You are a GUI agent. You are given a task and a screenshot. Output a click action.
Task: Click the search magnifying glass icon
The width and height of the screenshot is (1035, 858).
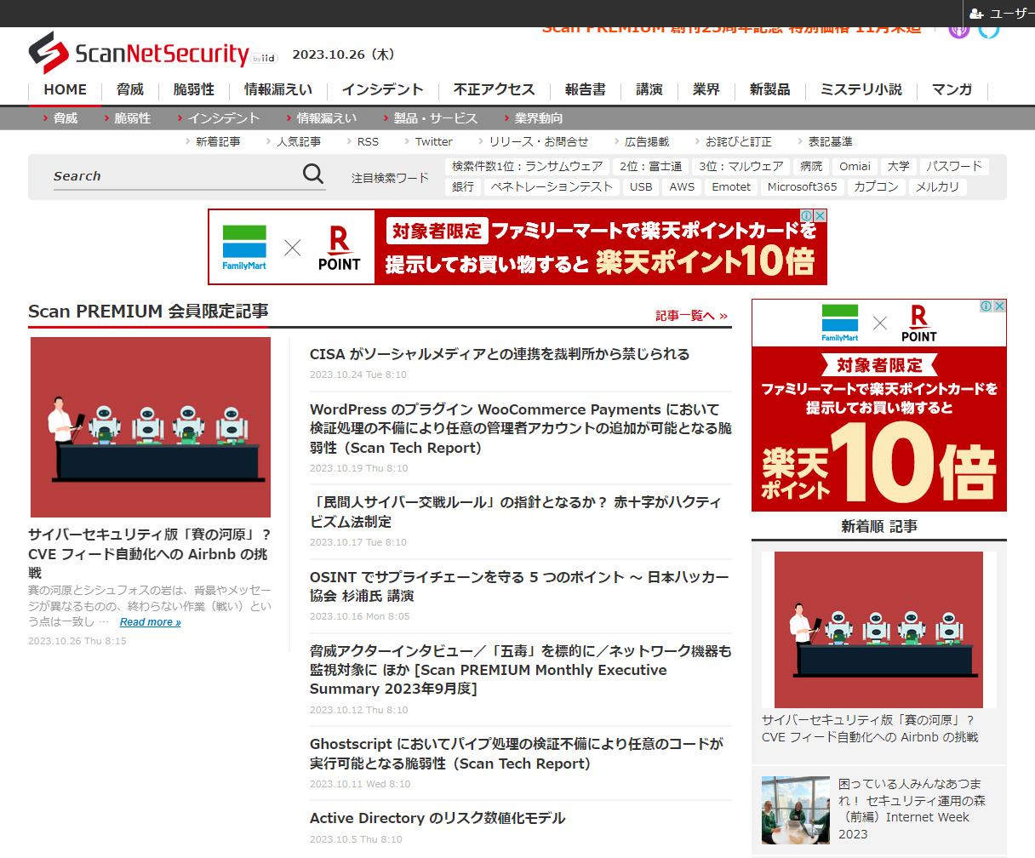312,174
